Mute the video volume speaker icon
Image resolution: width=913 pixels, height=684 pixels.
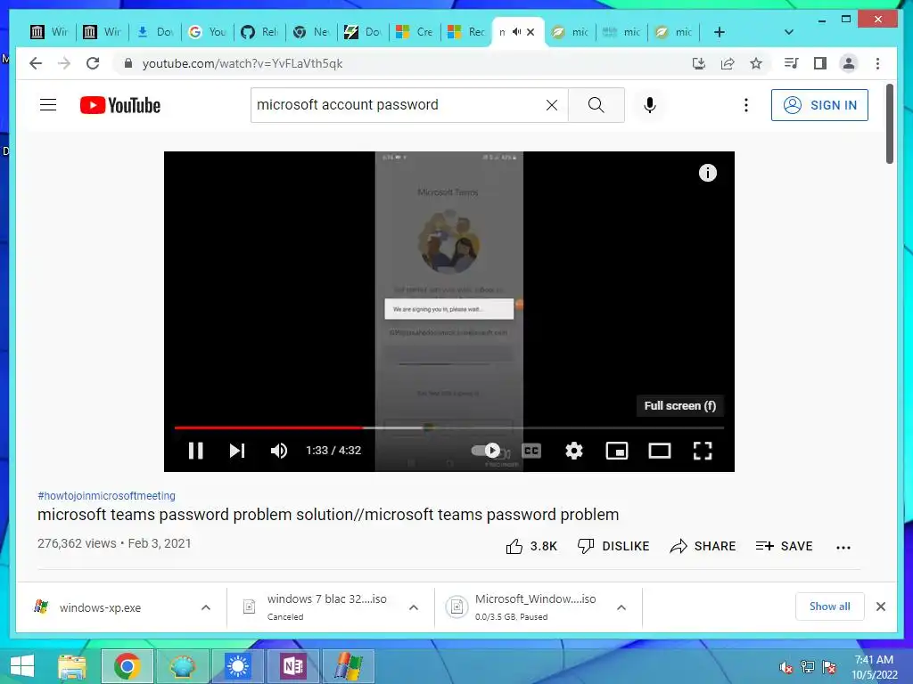pyautogui.click(x=279, y=451)
